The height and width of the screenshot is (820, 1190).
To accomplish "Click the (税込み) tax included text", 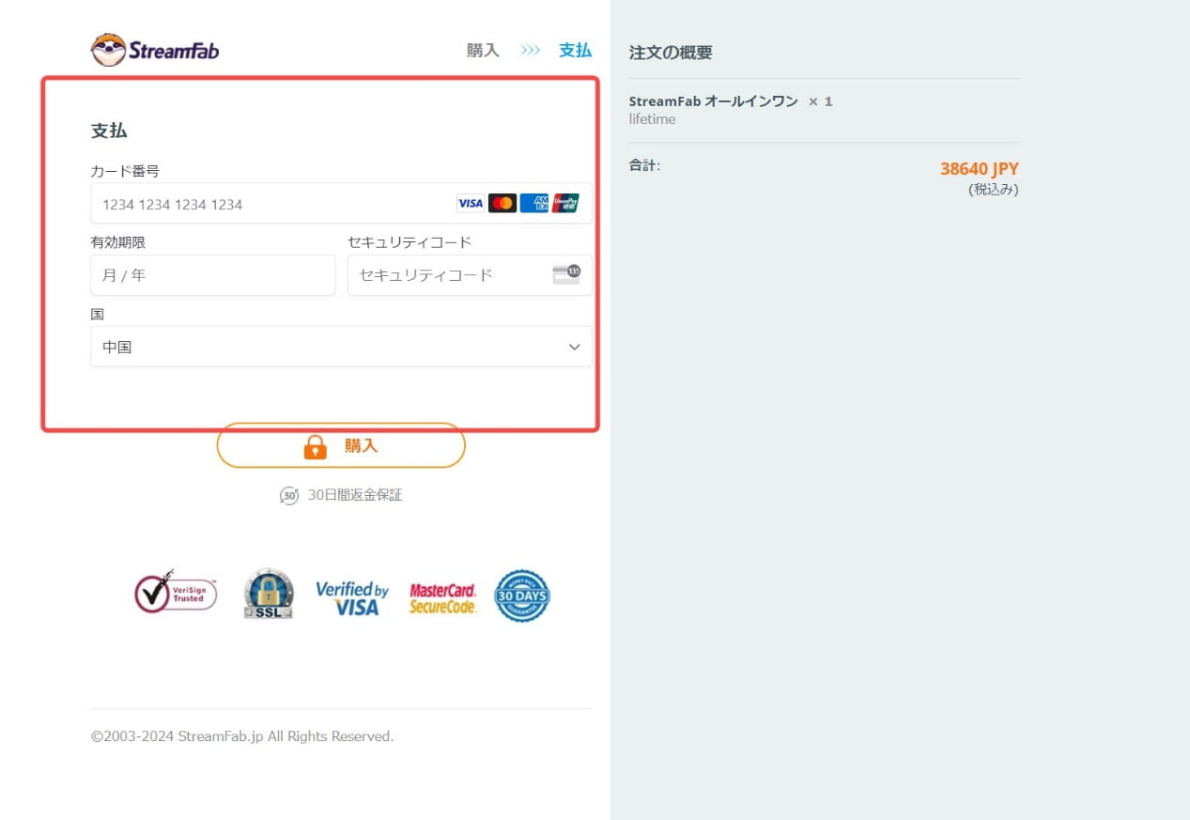I will (x=994, y=189).
